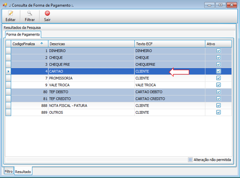Select the current row indicator arrow for CARTAO
The height and width of the screenshot is (178, 240).
(8, 71)
